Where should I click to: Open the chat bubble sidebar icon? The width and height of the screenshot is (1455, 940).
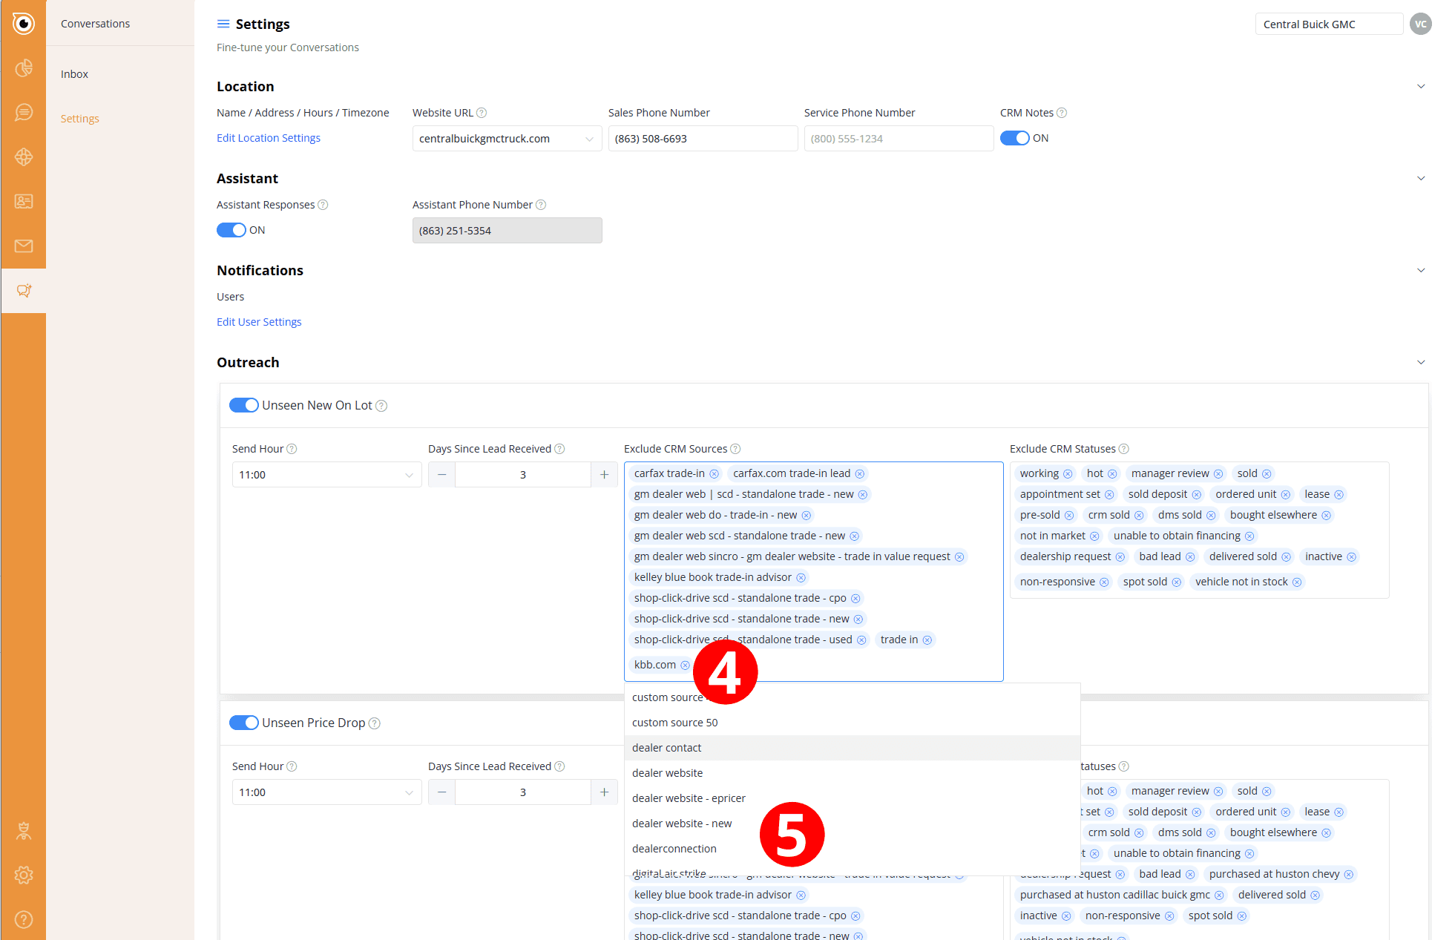coord(24,113)
